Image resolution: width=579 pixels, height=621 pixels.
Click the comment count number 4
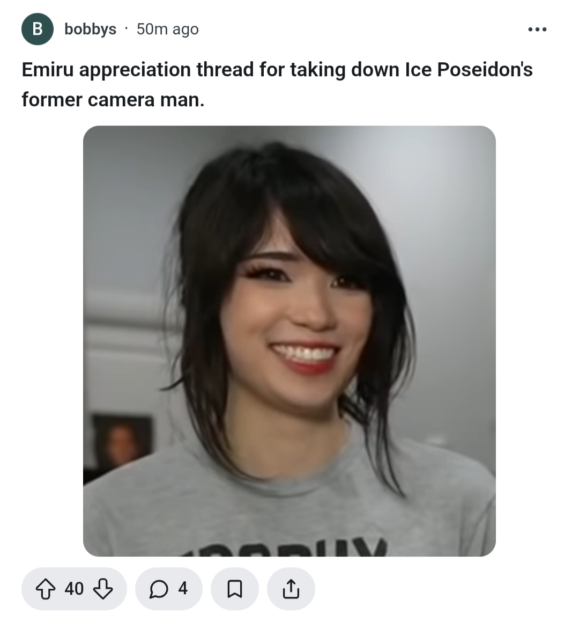(x=182, y=589)
